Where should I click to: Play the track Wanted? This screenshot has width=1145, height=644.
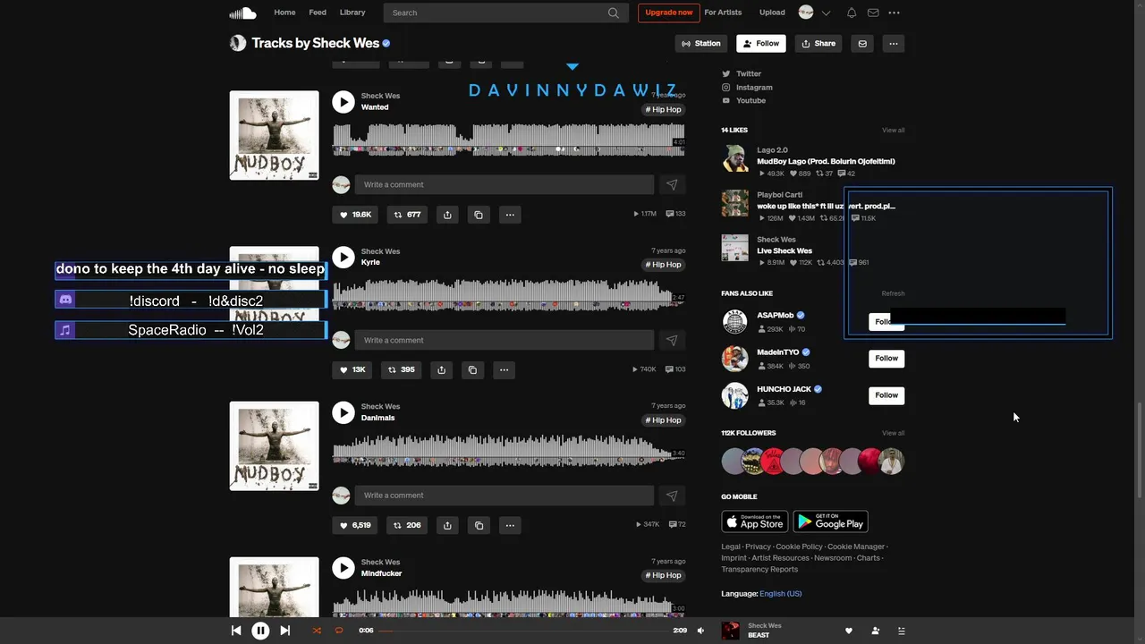tap(343, 102)
